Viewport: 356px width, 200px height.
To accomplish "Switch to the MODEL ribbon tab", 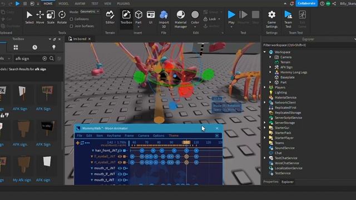I will (63, 4).
